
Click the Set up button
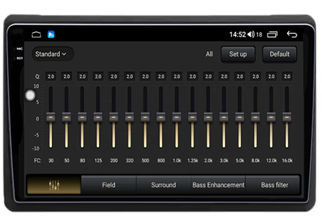pyautogui.click(x=238, y=54)
